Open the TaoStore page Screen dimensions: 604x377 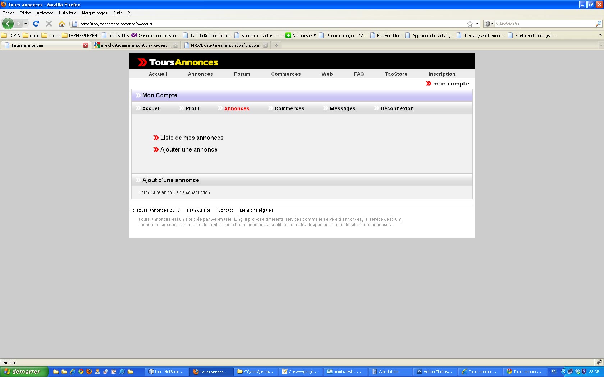pyautogui.click(x=396, y=74)
